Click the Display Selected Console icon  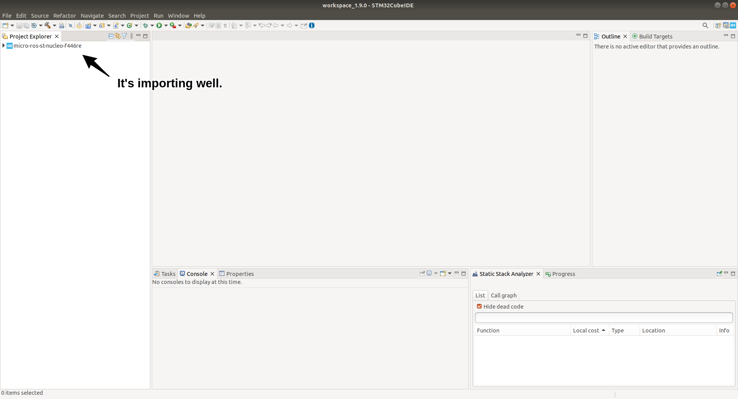[429, 274]
